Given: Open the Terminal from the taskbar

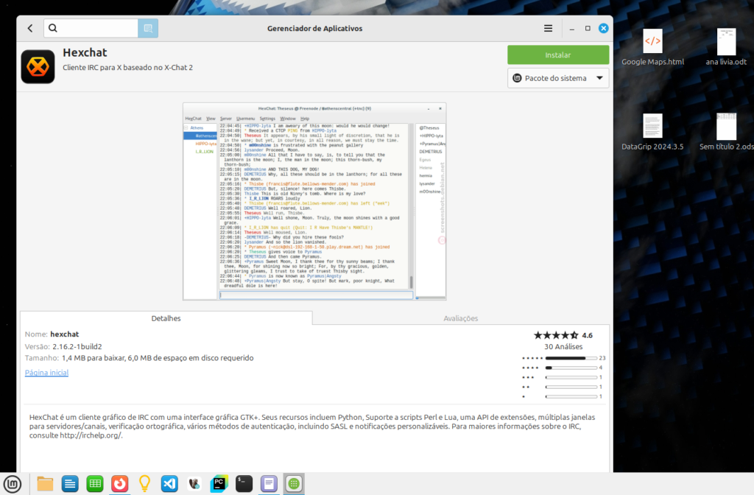Looking at the screenshot, I should click(x=244, y=484).
